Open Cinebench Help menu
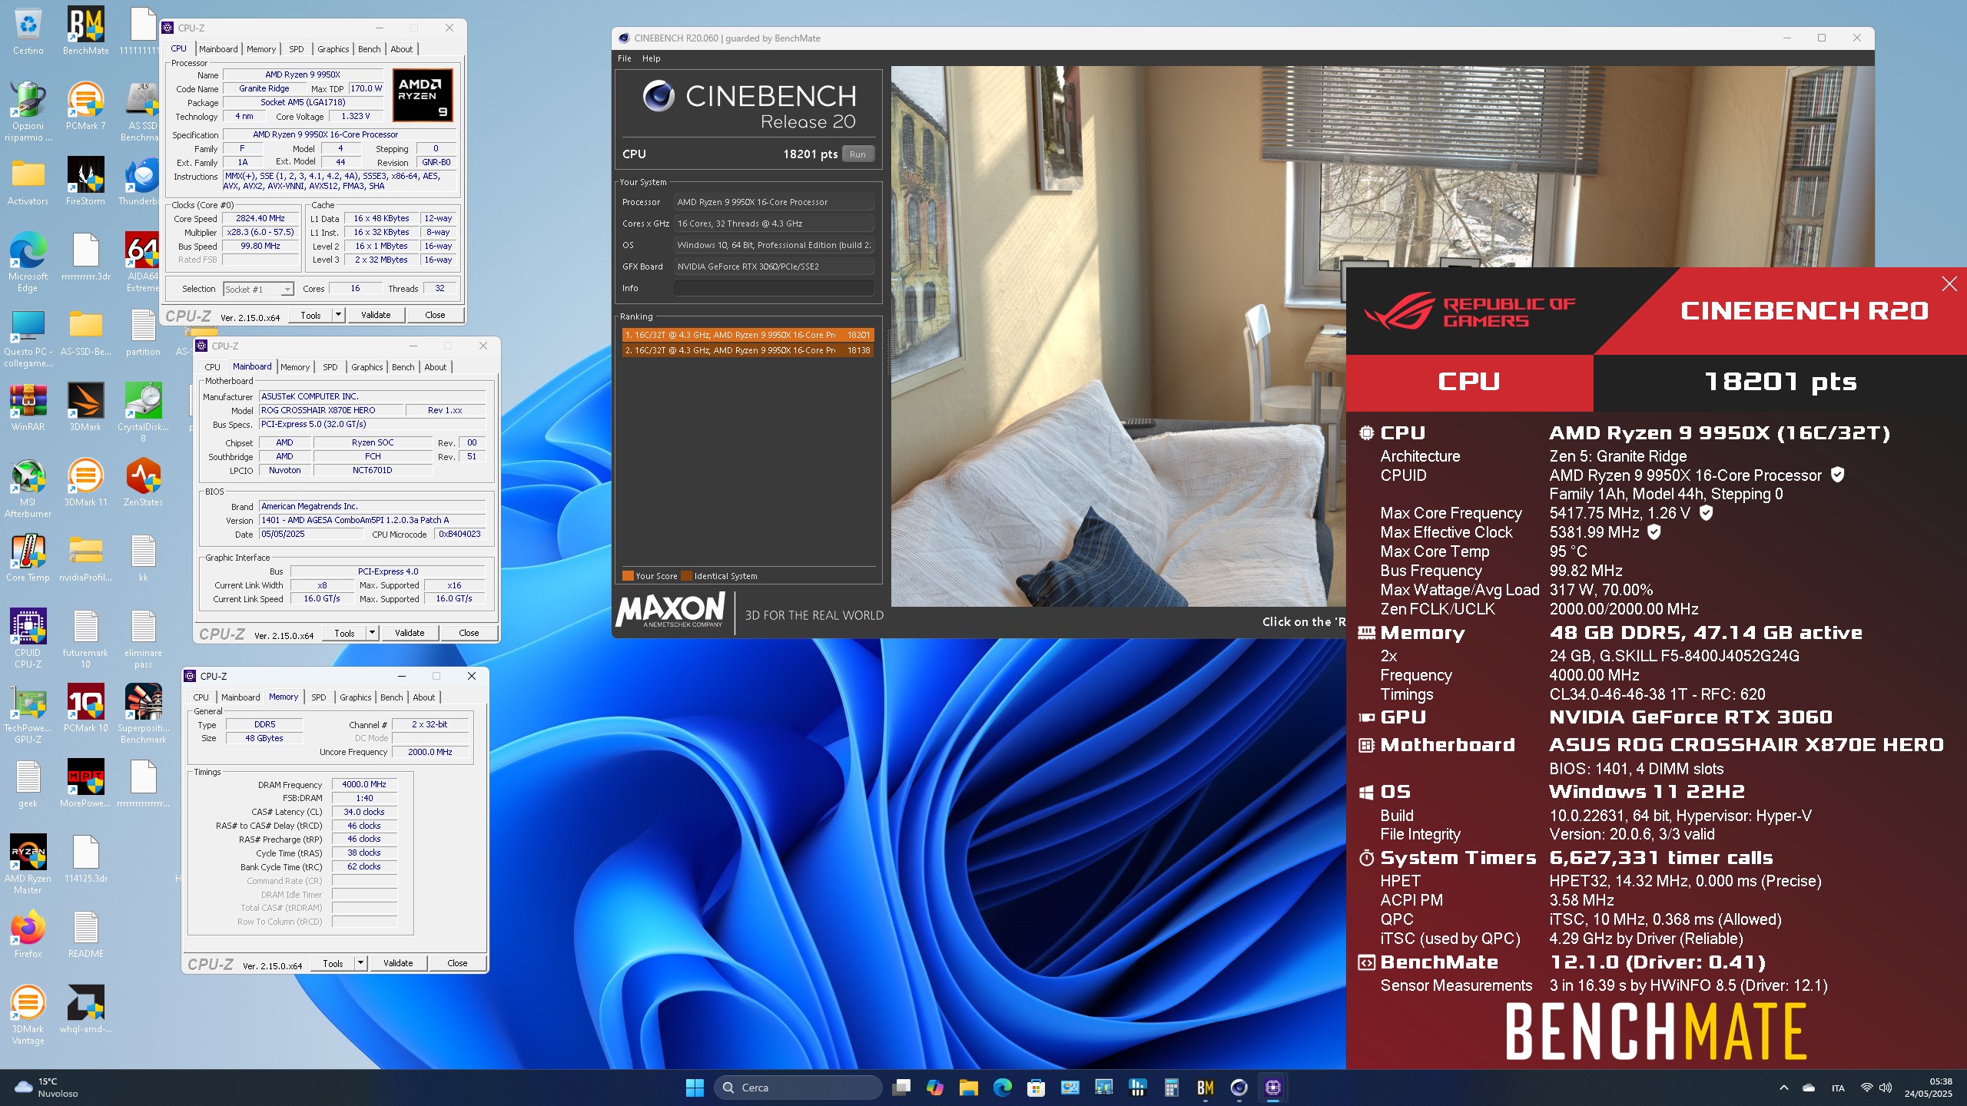The width and height of the screenshot is (1967, 1106). coord(651,58)
